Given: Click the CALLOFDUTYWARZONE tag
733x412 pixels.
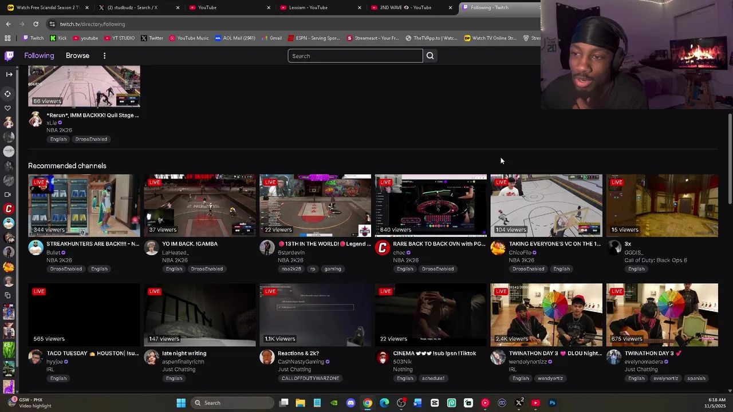Looking at the screenshot, I should [310, 378].
